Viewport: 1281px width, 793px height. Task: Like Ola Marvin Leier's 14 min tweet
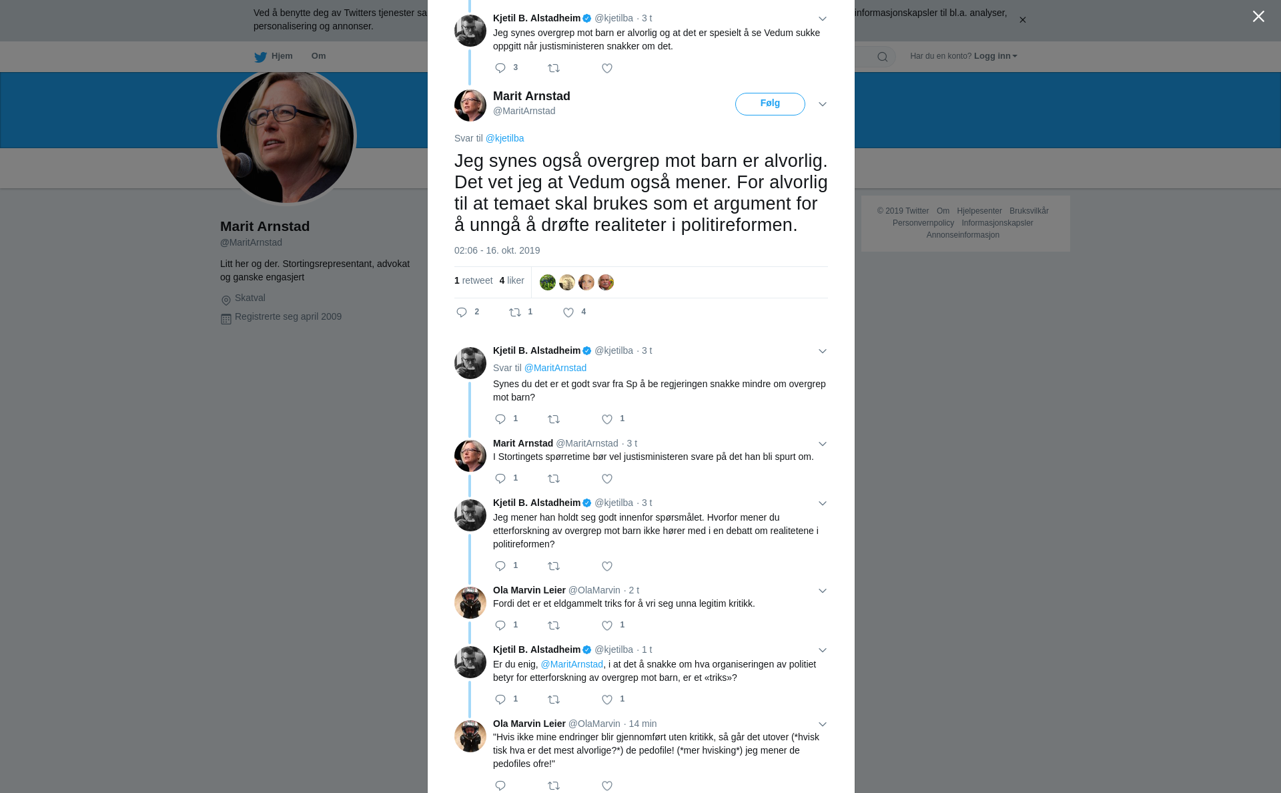607,786
